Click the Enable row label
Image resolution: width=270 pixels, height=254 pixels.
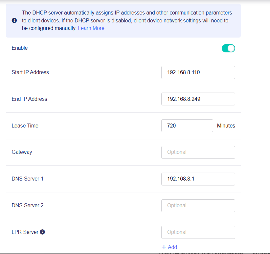tap(20, 48)
